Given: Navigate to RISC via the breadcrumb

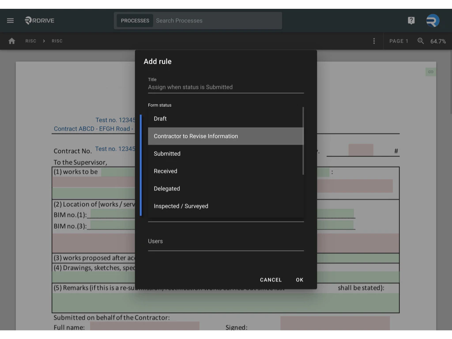Looking at the screenshot, I should click(30, 41).
